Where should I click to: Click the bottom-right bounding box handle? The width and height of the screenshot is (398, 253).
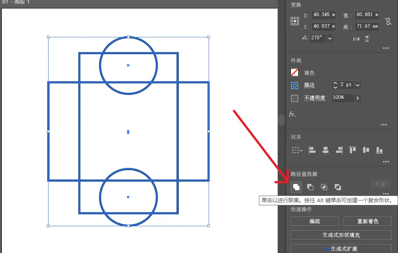coord(209,225)
